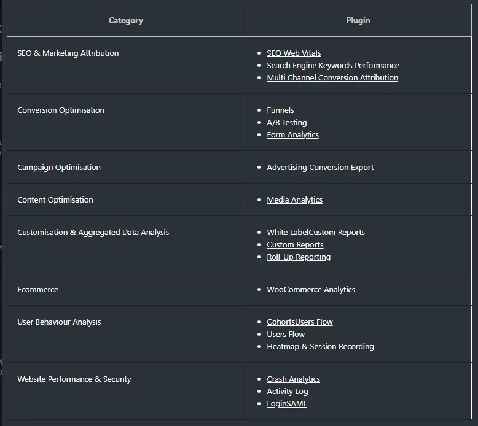Select the Ecommerce category cell
This screenshot has height=426, width=478.
pos(125,289)
